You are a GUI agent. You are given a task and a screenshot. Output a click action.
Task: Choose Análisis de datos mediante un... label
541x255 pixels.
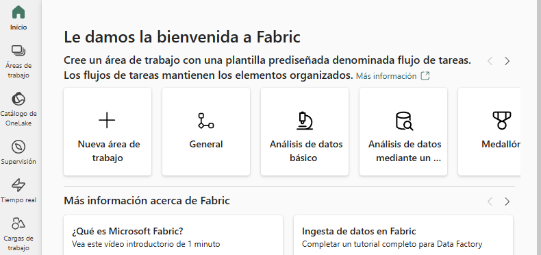point(405,151)
